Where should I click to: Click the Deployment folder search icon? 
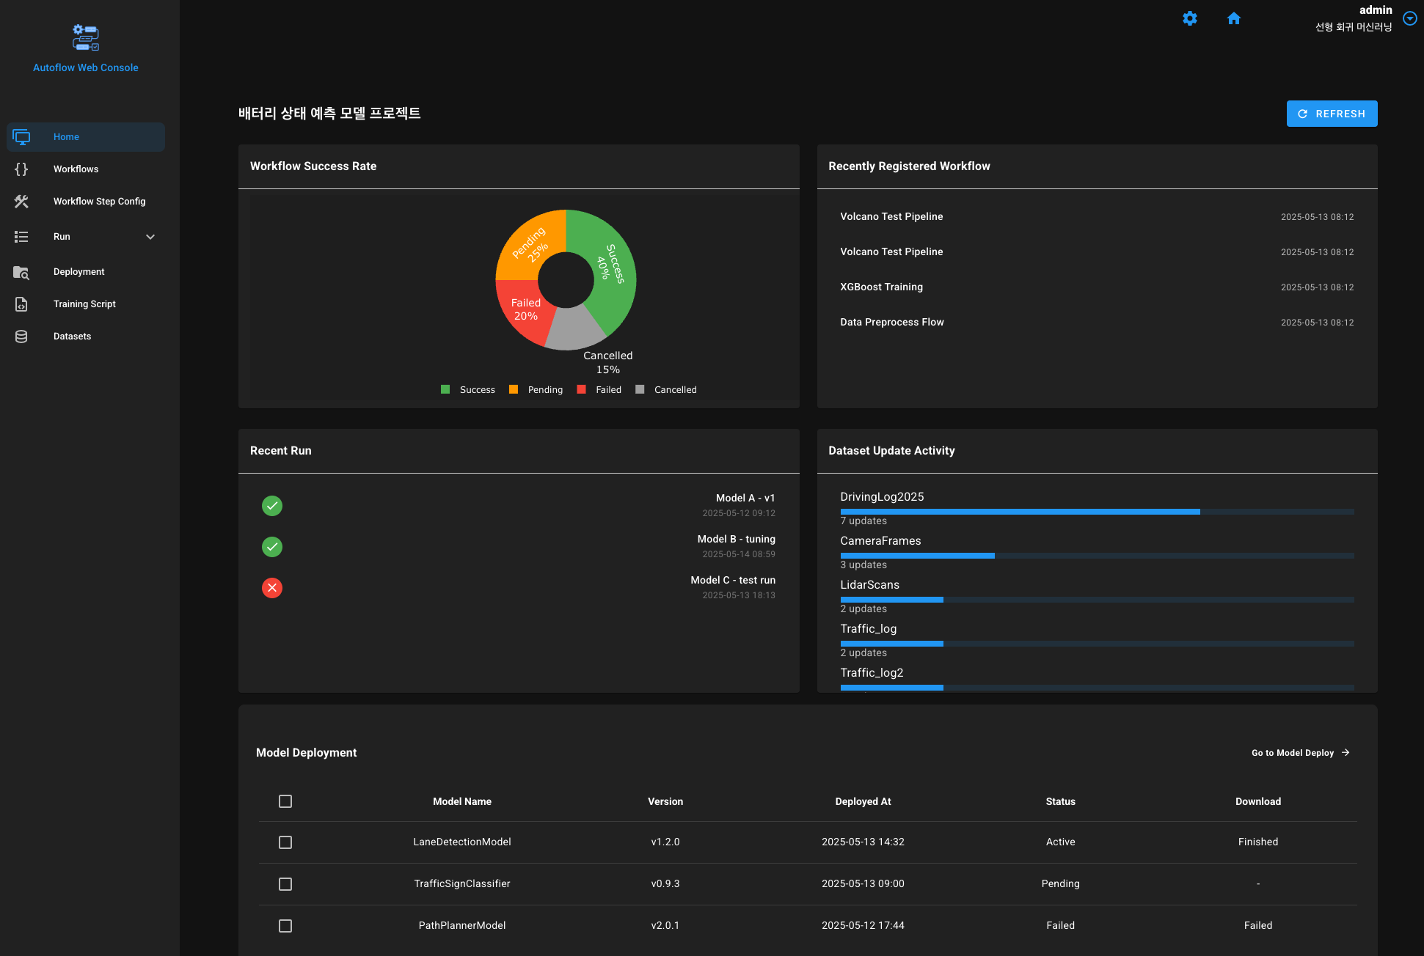click(x=21, y=272)
